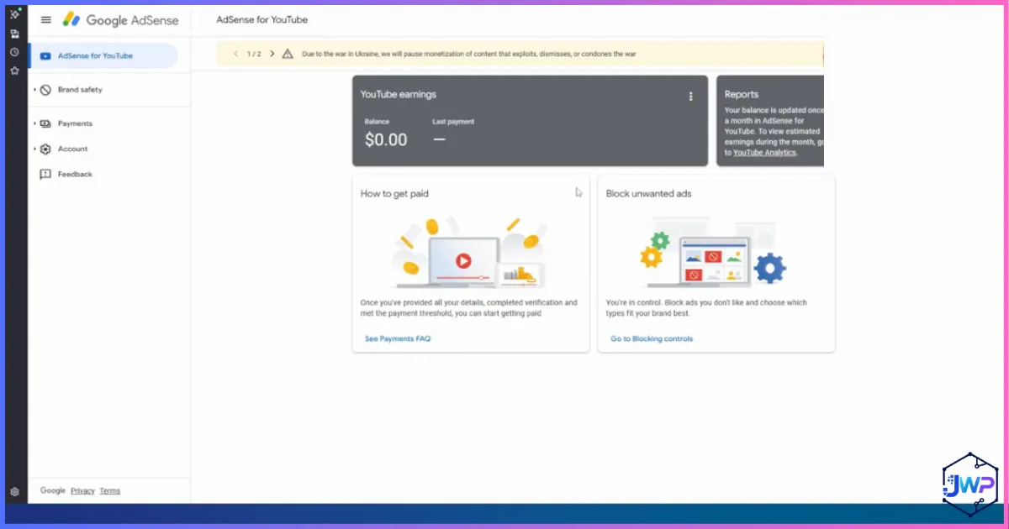Click the 'YouTube earnings' card heading
The image size is (1009, 529).
pyautogui.click(x=399, y=95)
